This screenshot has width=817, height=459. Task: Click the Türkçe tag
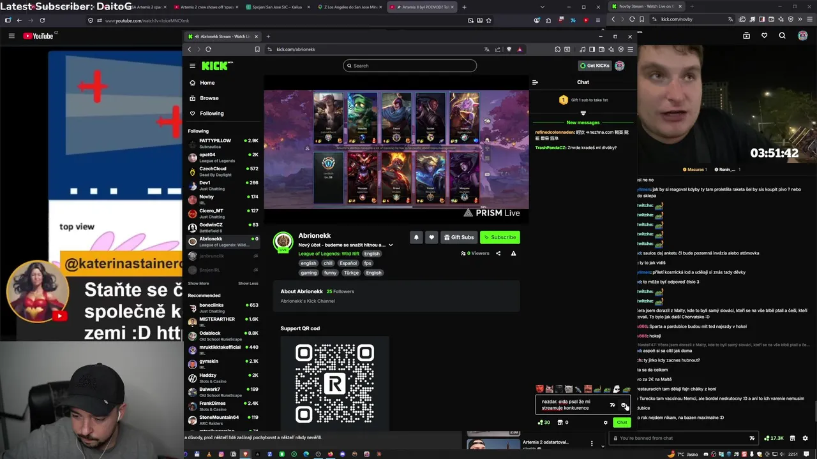352,273
